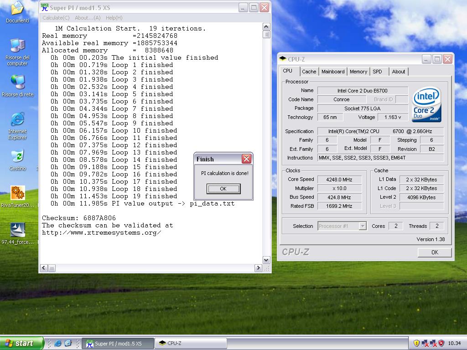This screenshot has width=467, height=350.
Task: Click the Intel Core 2 Duo logo
Action: (x=426, y=104)
